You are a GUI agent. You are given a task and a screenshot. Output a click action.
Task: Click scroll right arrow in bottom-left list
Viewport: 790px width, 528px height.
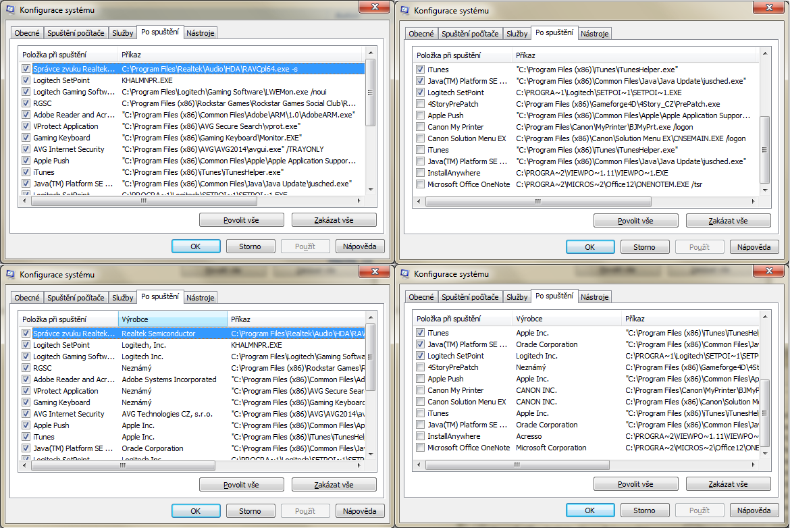pos(359,465)
